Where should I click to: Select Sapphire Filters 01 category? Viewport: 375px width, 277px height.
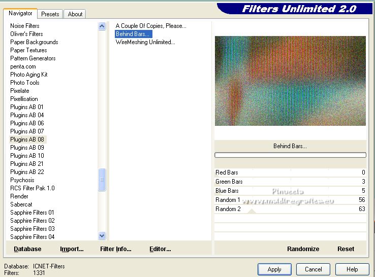tap(32, 213)
